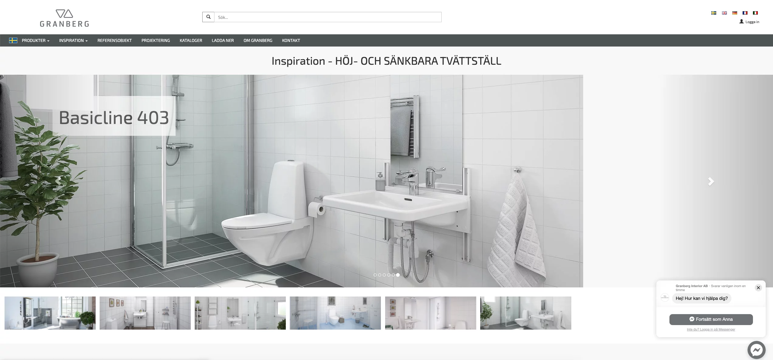Click the Swedish flag in the navigation bar
773x360 pixels.
pyautogui.click(x=13, y=40)
